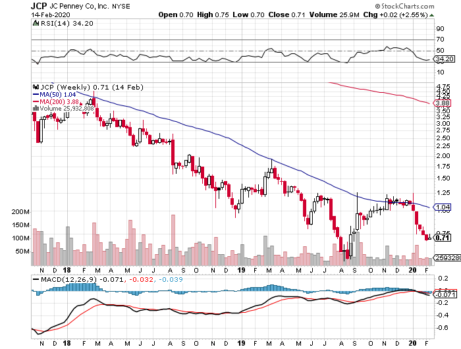Click the black MACD legend line
The image size is (461, 349).
[x=36, y=279]
